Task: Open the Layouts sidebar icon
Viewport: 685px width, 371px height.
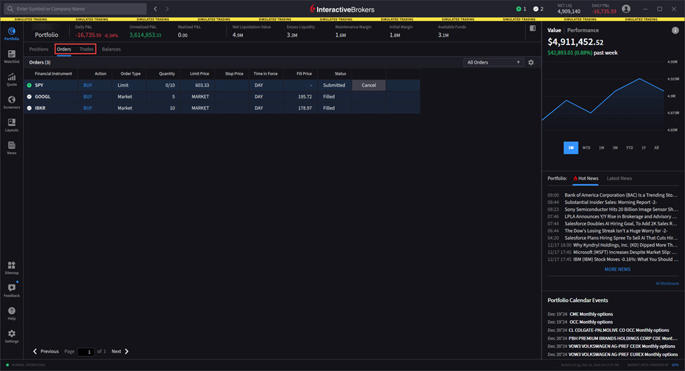Action: [x=12, y=125]
